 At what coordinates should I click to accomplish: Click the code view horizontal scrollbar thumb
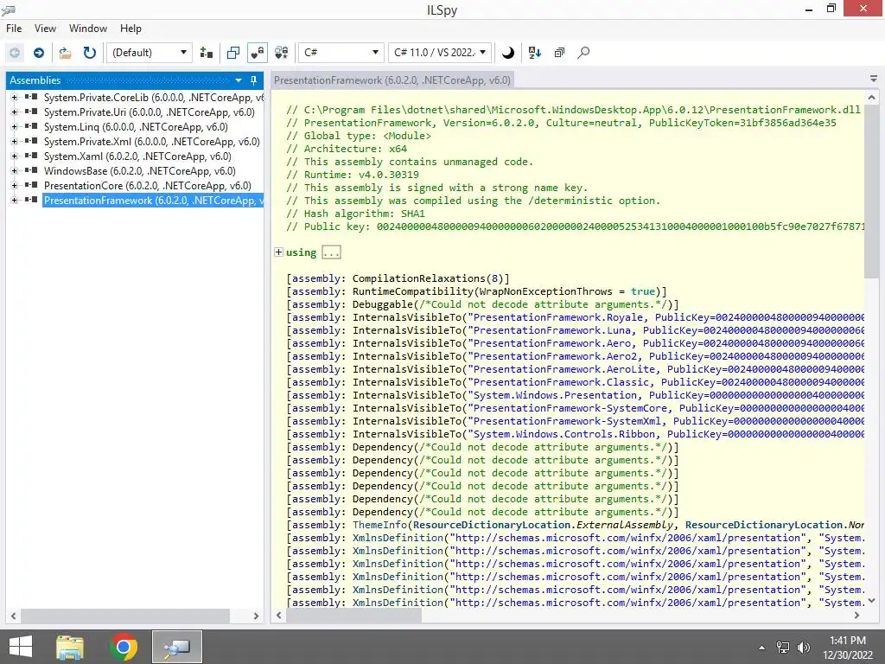pos(353,616)
